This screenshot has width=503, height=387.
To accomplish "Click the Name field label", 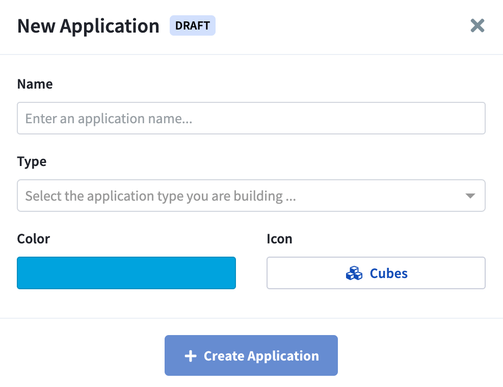I will coord(35,84).
